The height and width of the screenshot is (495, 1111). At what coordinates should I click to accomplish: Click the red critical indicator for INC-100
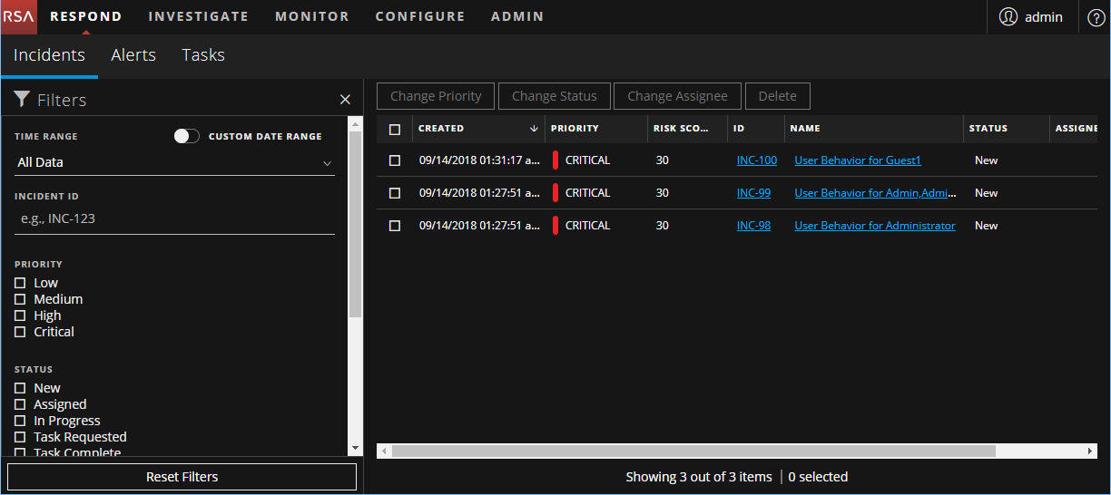pyautogui.click(x=555, y=160)
